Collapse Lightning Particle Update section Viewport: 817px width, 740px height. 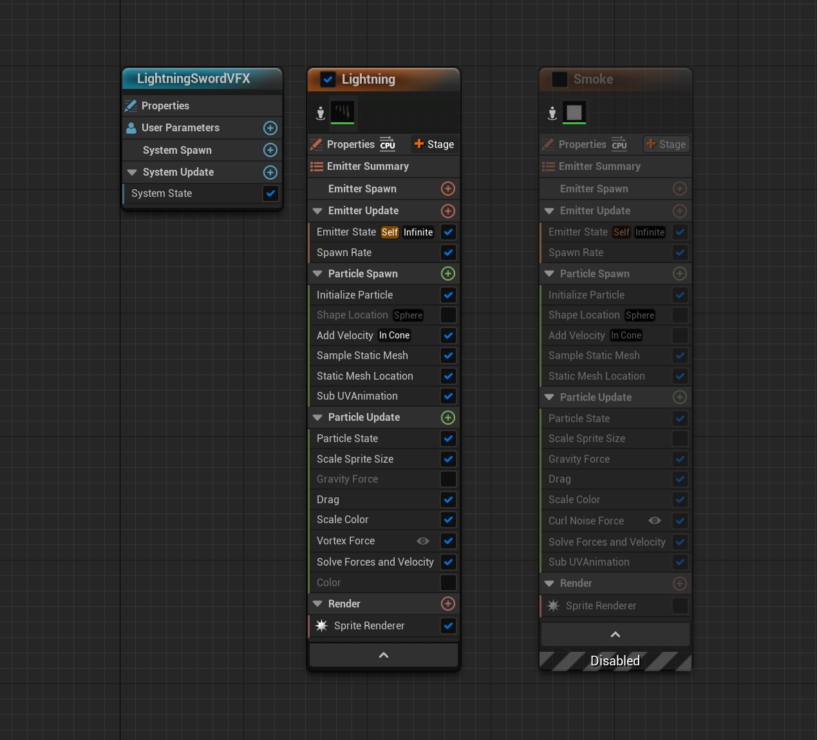tap(317, 418)
